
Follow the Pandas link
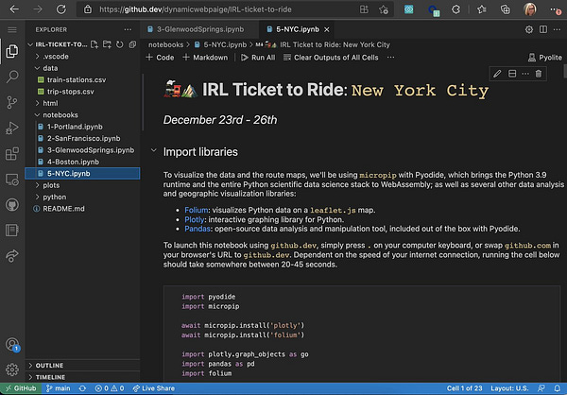(x=198, y=229)
